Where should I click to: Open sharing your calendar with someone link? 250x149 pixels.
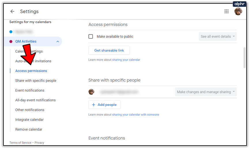coord(136,115)
